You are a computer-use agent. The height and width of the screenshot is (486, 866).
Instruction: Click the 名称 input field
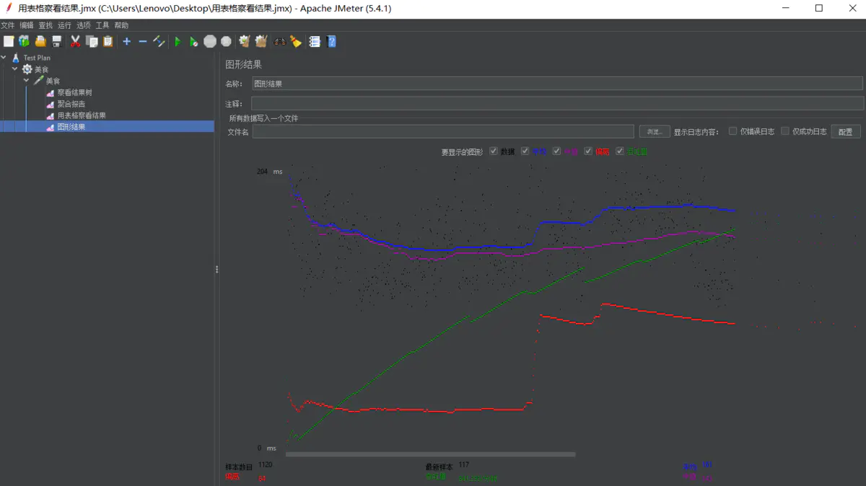coord(557,84)
